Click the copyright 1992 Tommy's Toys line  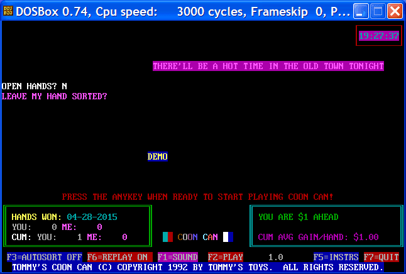(198, 267)
